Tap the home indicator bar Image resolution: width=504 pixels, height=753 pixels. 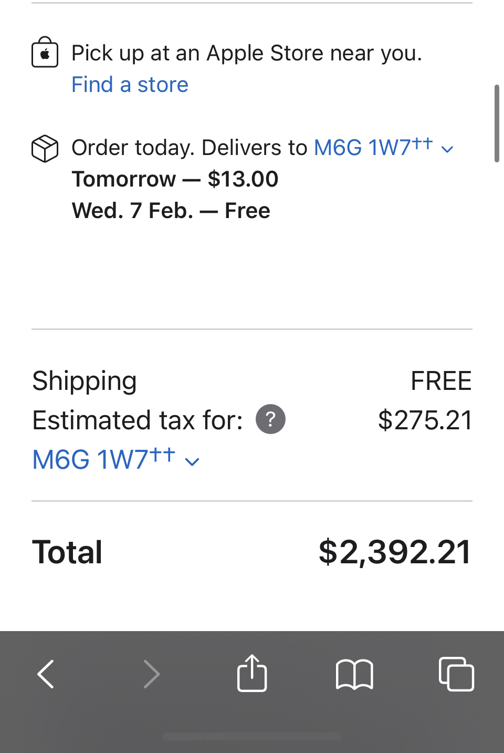coord(252,736)
